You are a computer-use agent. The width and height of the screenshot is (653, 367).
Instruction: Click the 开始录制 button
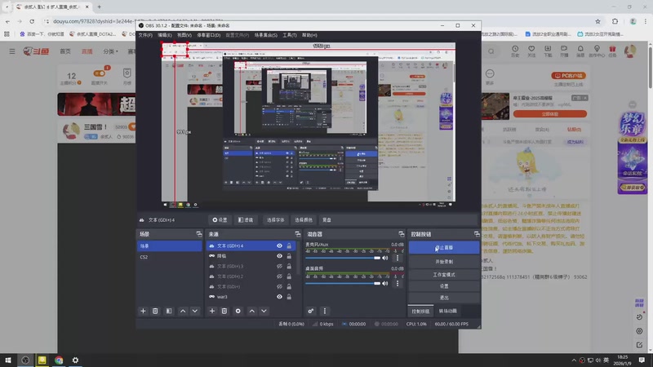(x=444, y=262)
